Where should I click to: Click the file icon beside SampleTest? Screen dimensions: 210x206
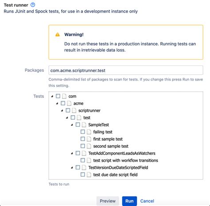[84, 125]
